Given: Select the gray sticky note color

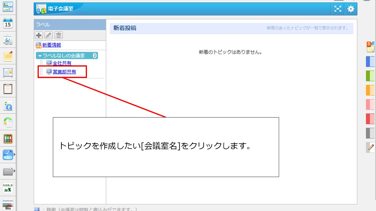Looking at the screenshot, I should [x=371, y=133].
